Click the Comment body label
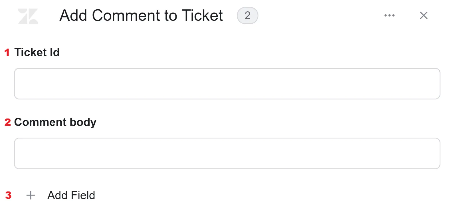This screenshot has height=212, width=453. [55, 122]
